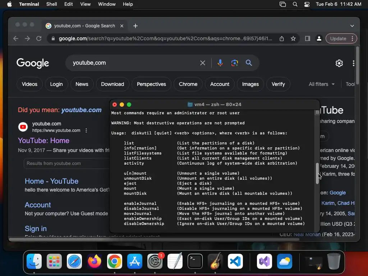Open the View menu

85,4
